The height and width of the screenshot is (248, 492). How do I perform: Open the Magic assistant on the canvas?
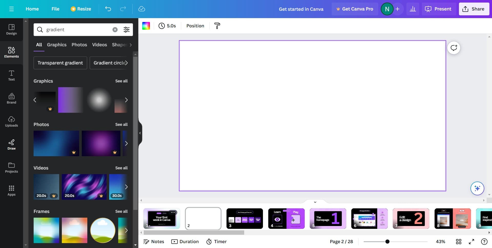point(477,188)
